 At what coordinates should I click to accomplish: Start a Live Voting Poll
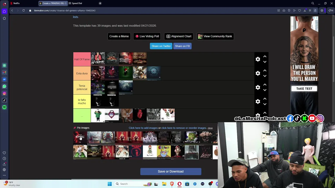[x=147, y=36]
